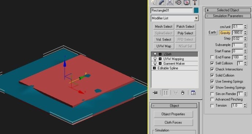Open the Utilities hammer tab
The width and height of the screenshot is (252, 134).
(195, 3)
